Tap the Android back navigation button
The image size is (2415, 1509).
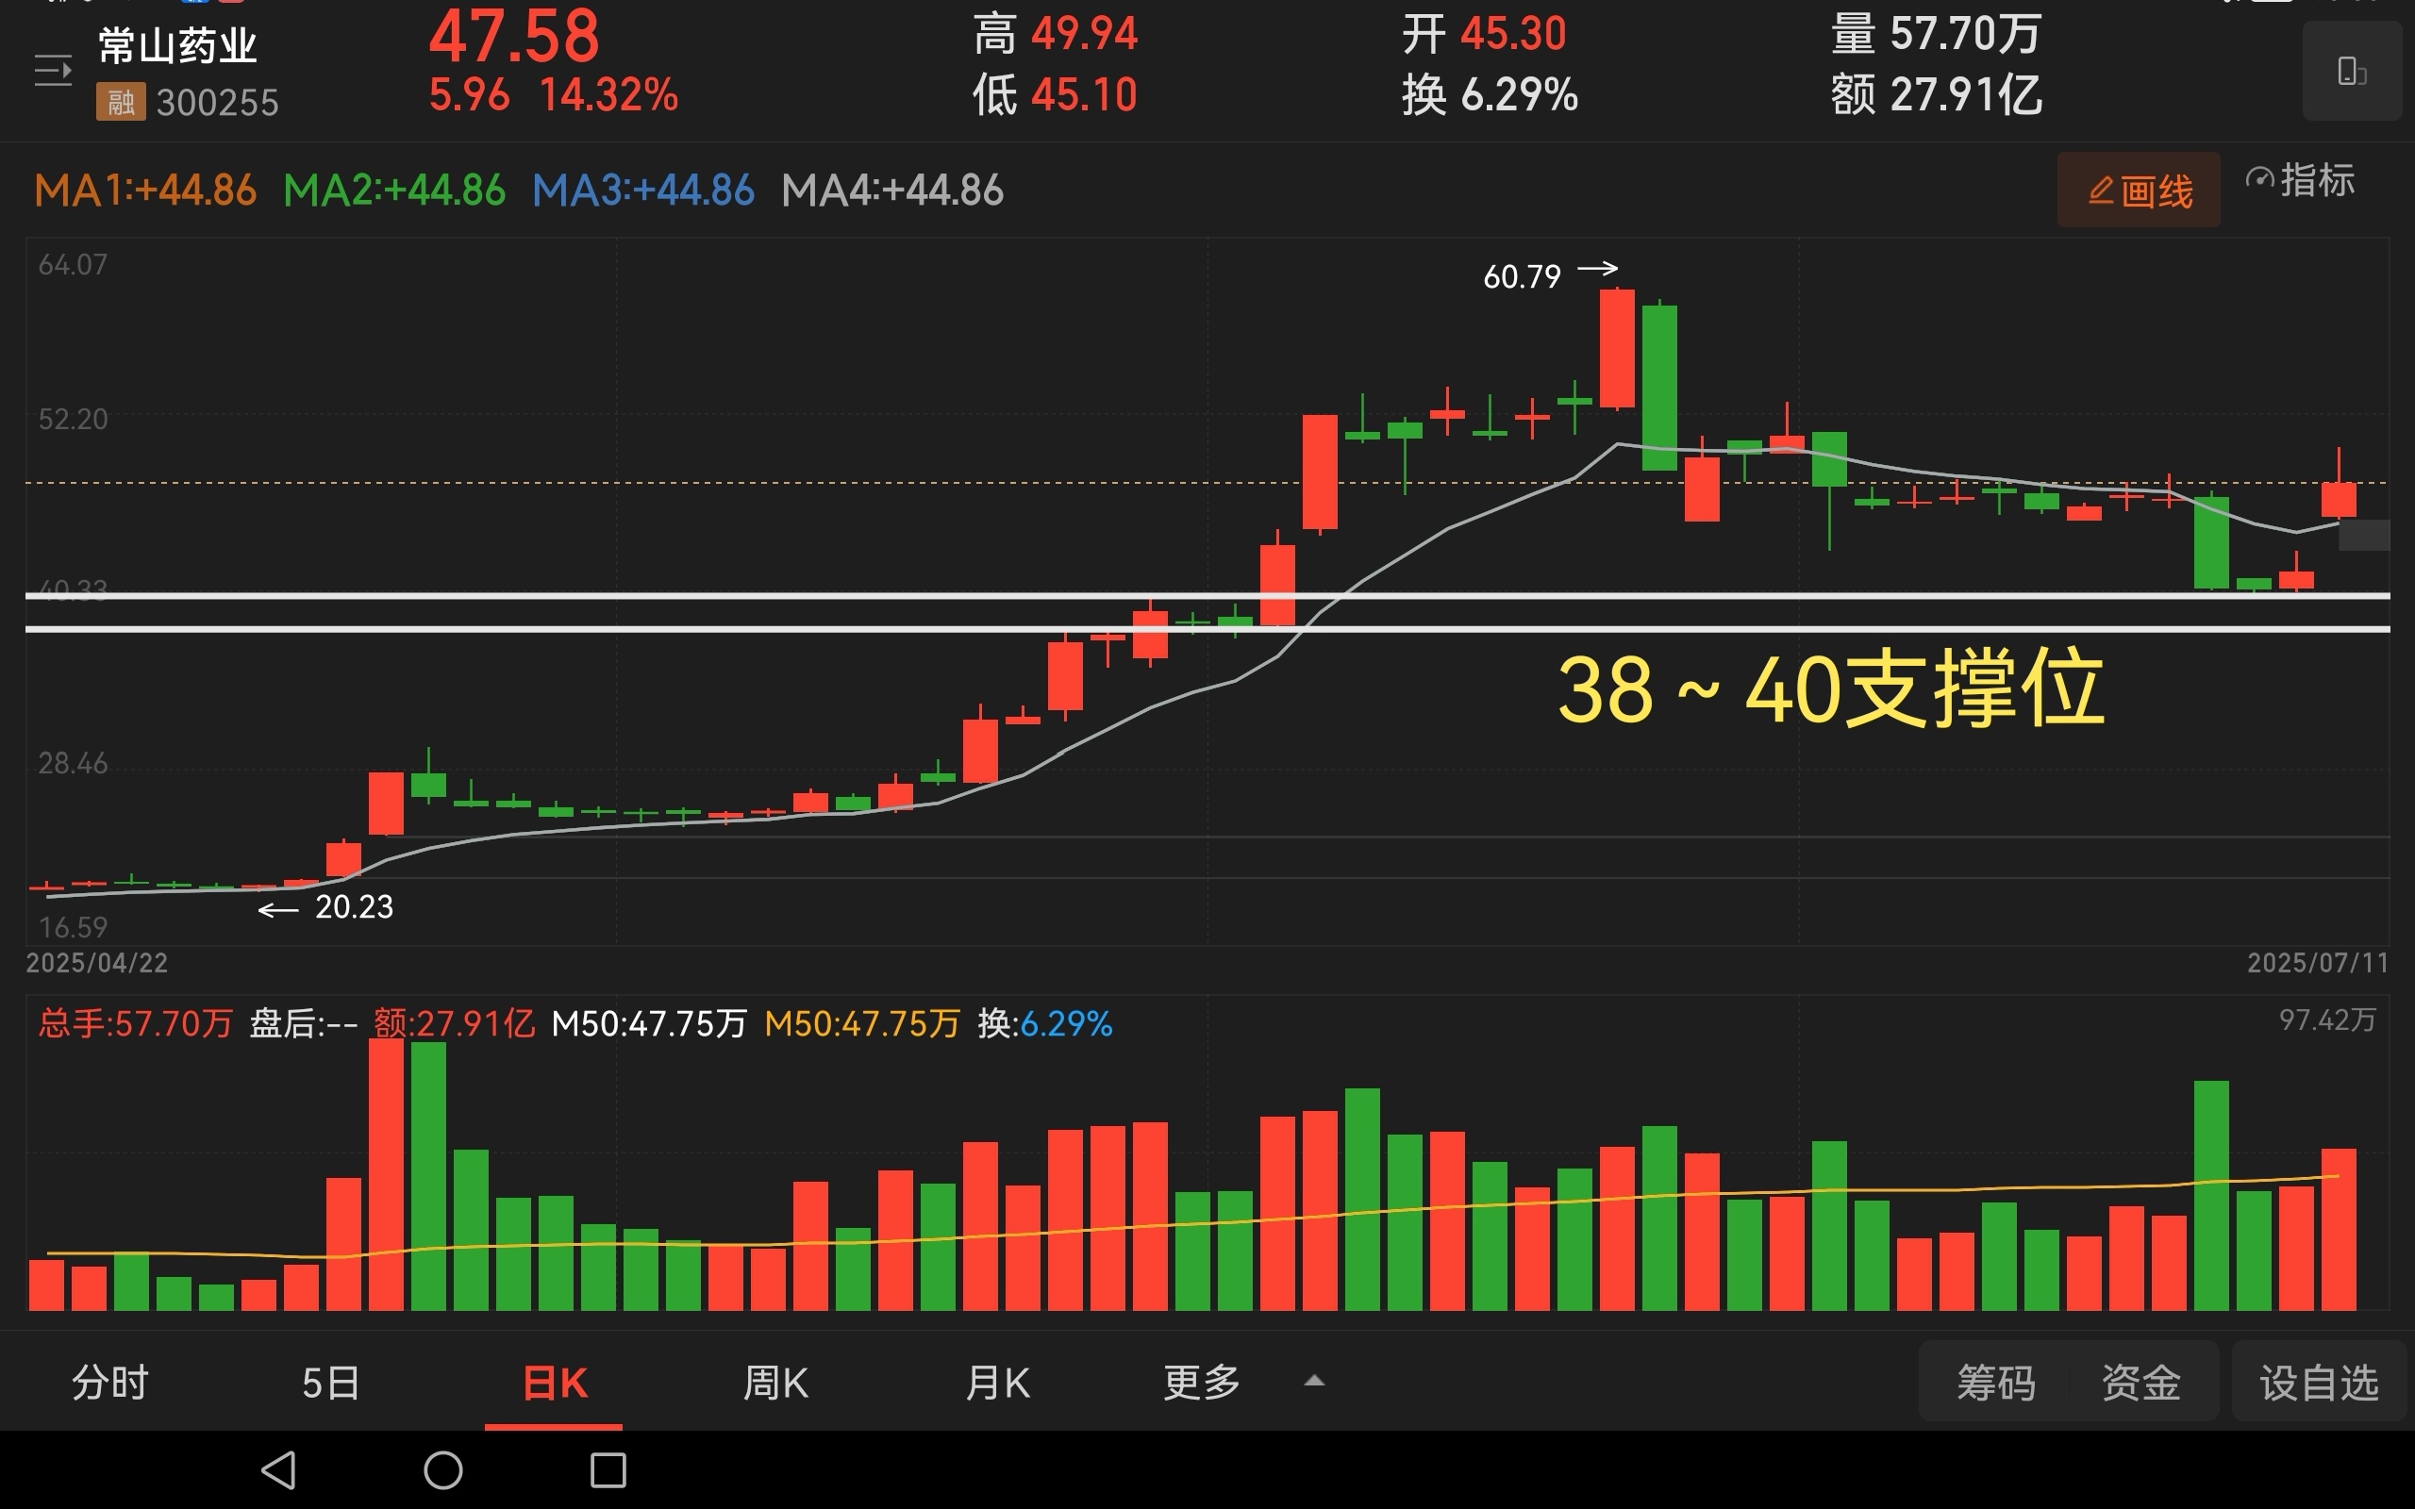(278, 1470)
